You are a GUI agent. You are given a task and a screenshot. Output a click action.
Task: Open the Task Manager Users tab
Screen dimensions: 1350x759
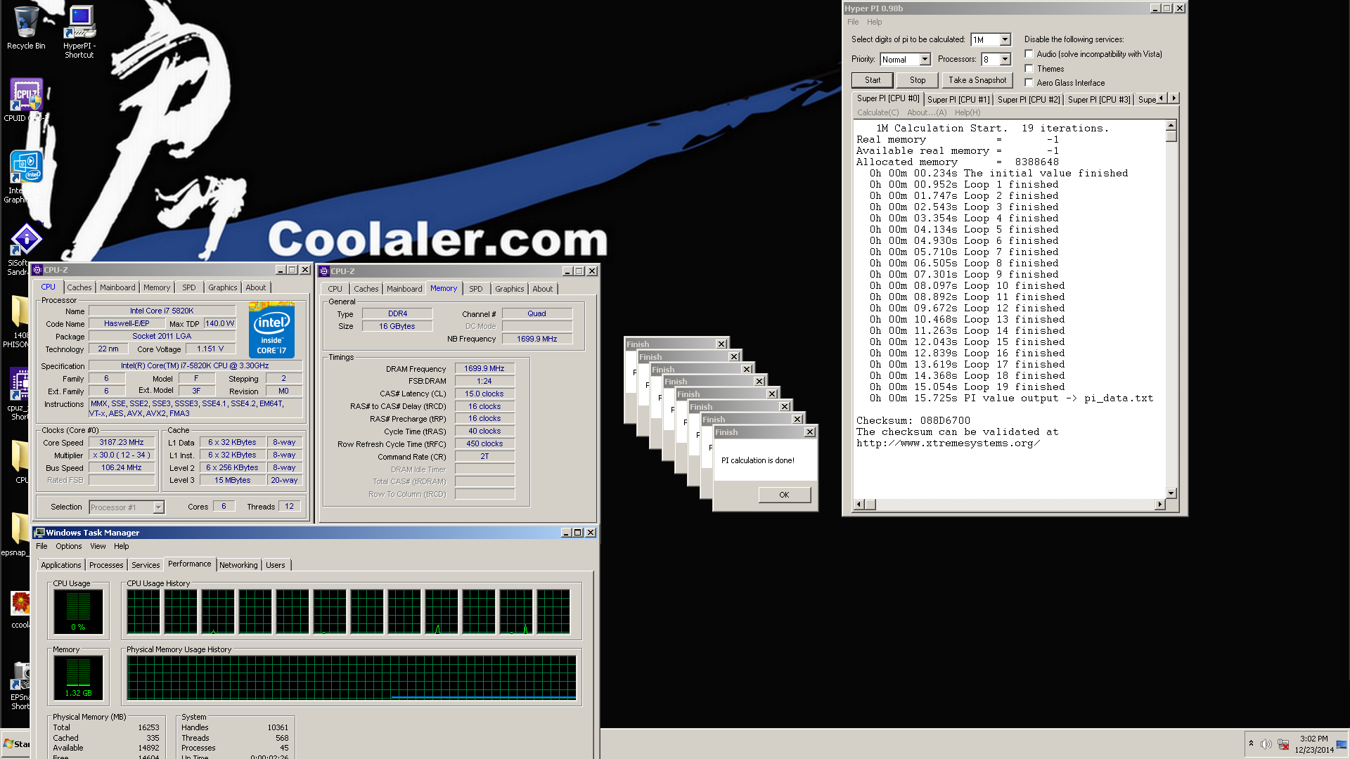pos(276,565)
